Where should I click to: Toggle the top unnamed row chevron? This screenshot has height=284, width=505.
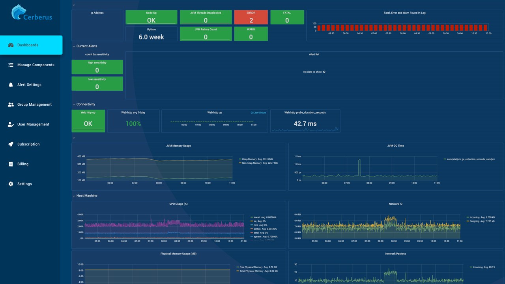(x=74, y=5)
